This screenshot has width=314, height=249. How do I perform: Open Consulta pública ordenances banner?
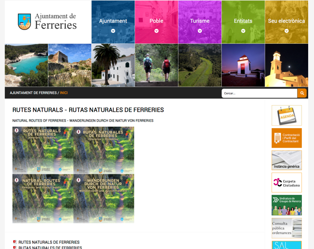coord(286,228)
